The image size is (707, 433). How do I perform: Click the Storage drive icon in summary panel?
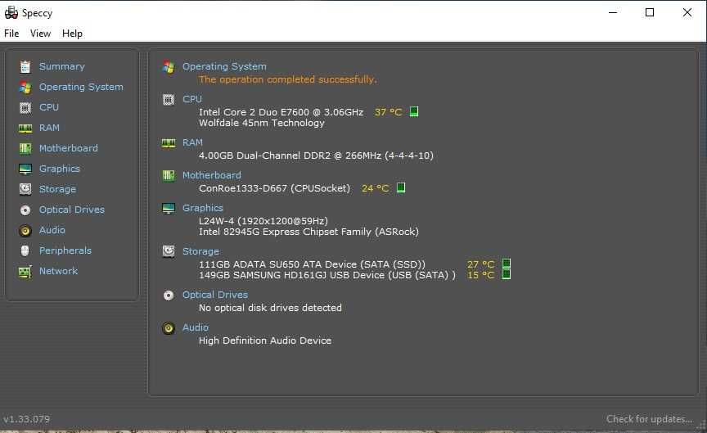169,251
